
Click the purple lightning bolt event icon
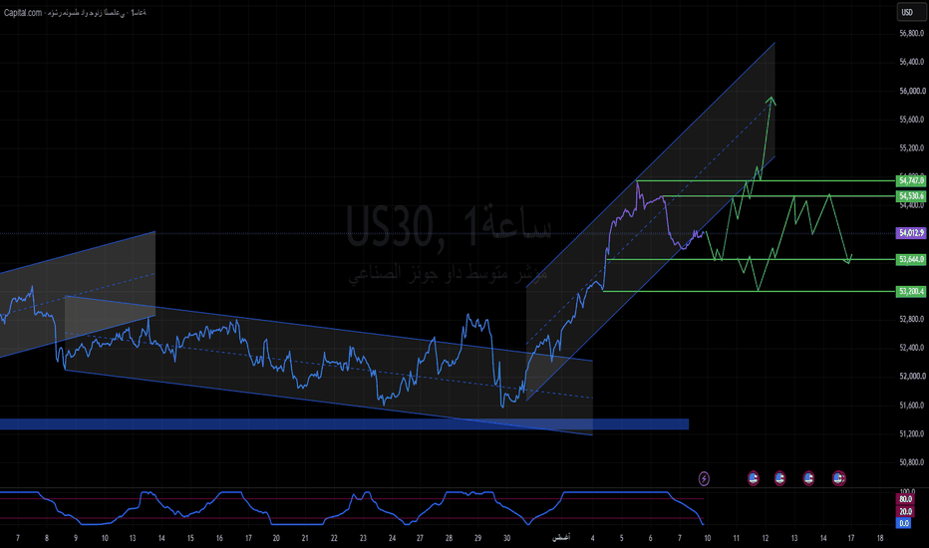704,478
